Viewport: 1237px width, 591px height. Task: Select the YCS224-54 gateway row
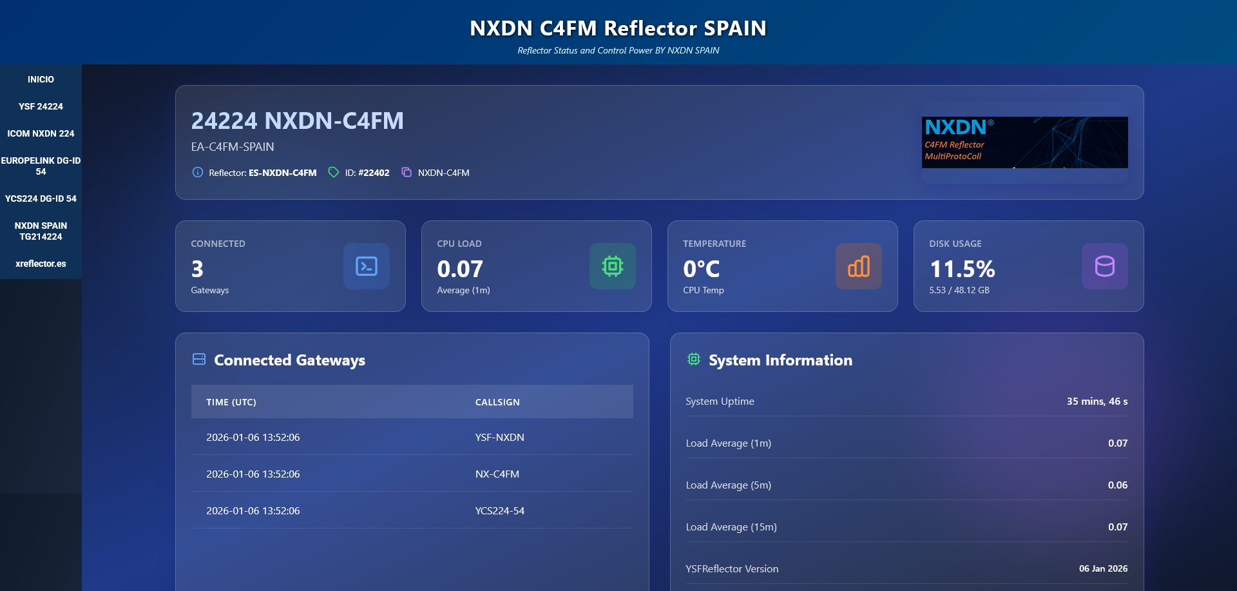tap(412, 510)
